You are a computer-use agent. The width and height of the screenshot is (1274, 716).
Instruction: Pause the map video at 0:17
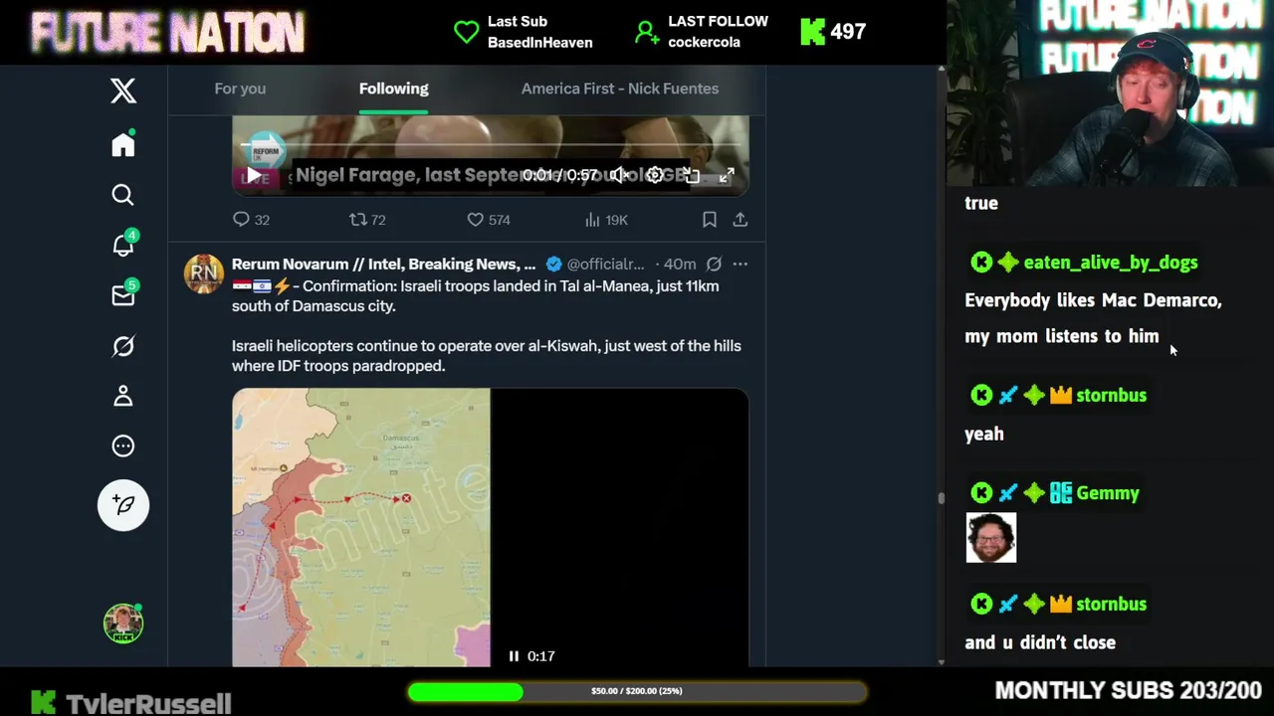pyautogui.click(x=514, y=656)
